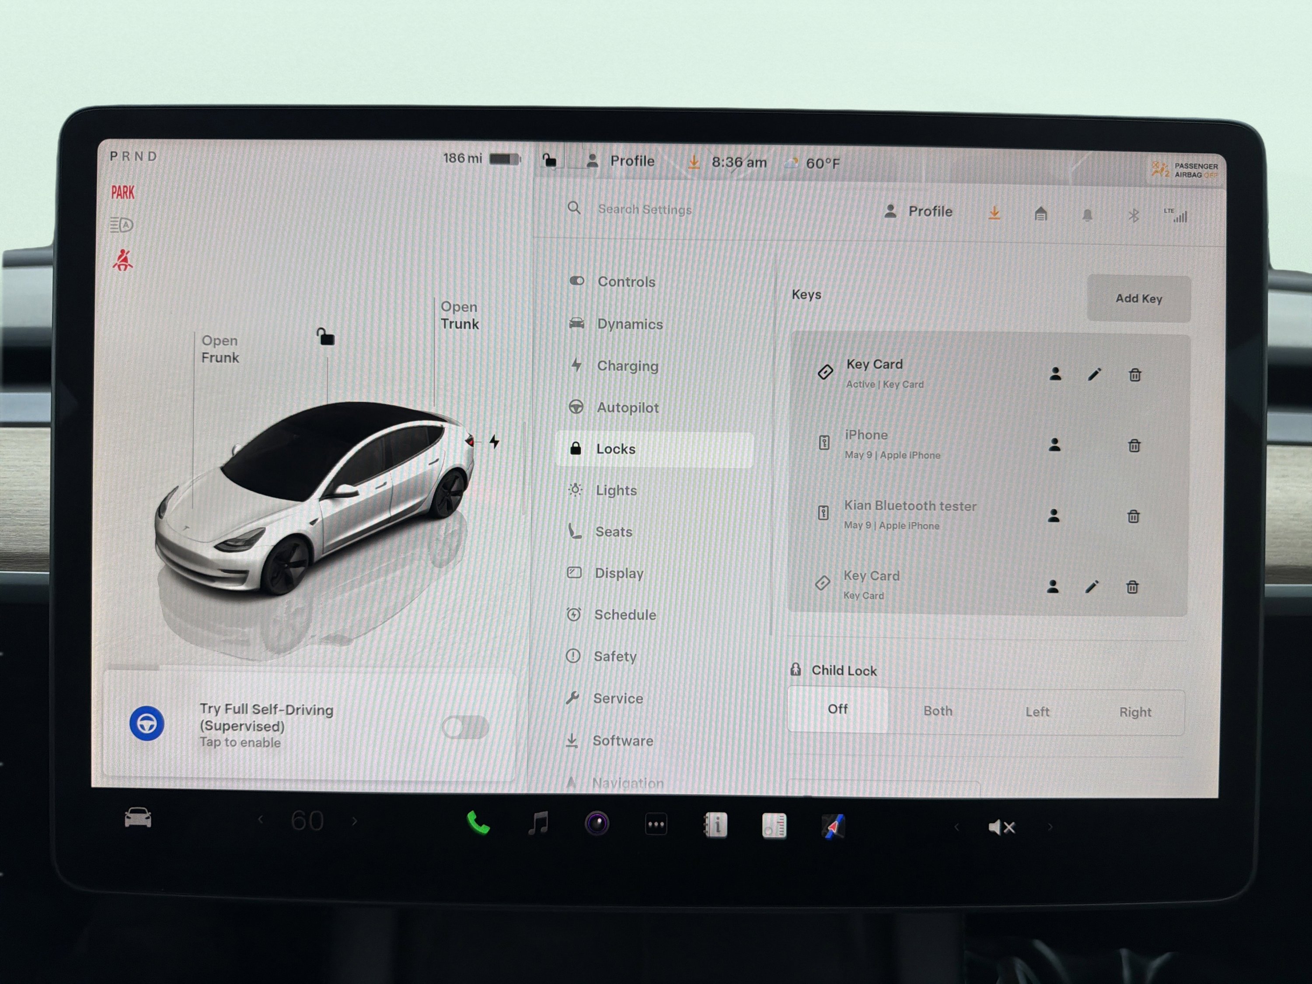The width and height of the screenshot is (1312, 984).
Task: Rename the active Key Card with the pencil icon
Action: 1094,374
